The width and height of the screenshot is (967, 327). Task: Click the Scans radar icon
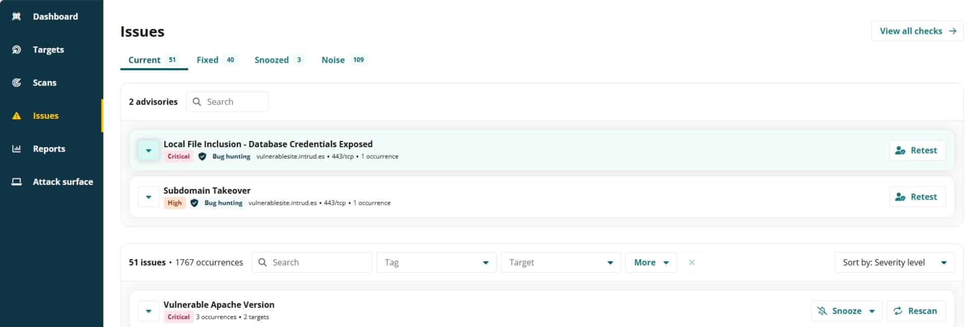[x=17, y=82]
